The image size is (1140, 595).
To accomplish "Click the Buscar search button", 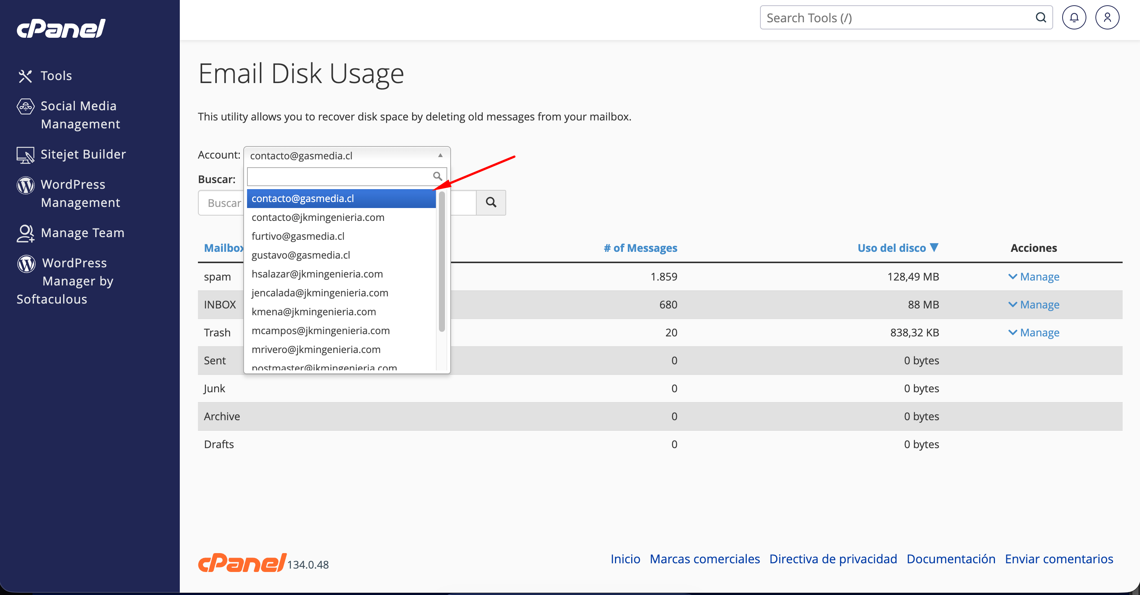I will coord(491,203).
